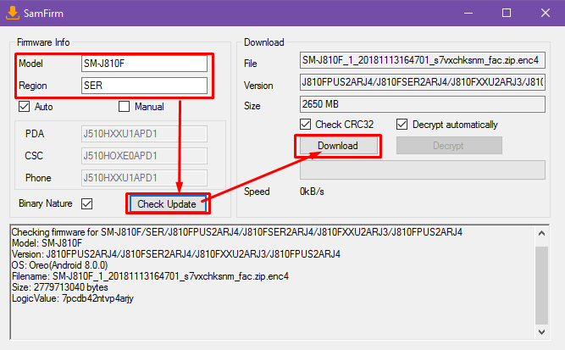
Task: Click the SamFirm download icon in title bar
Action: click(x=13, y=13)
